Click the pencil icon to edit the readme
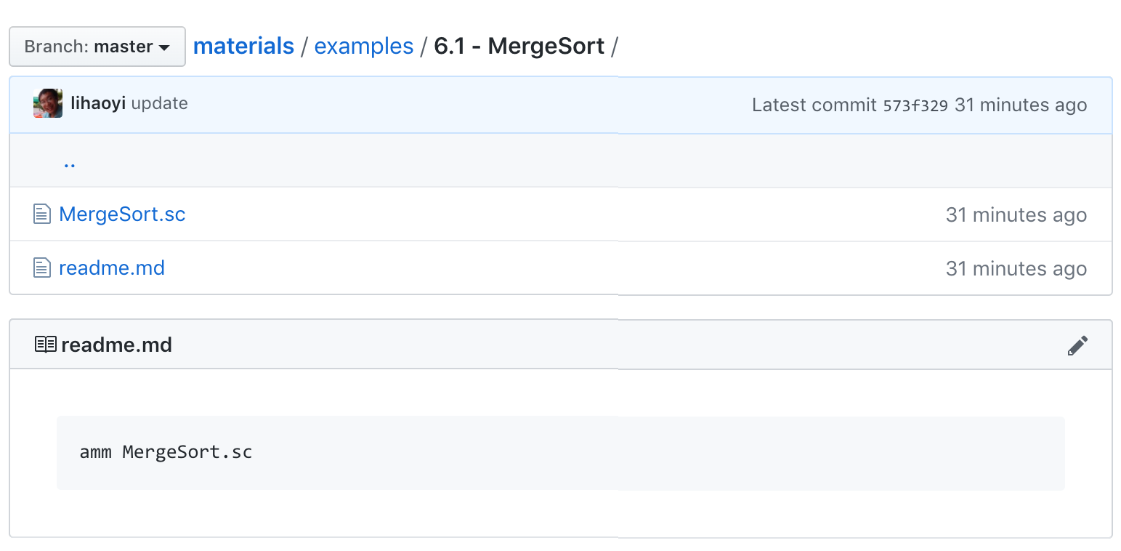 (x=1077, y=345)
